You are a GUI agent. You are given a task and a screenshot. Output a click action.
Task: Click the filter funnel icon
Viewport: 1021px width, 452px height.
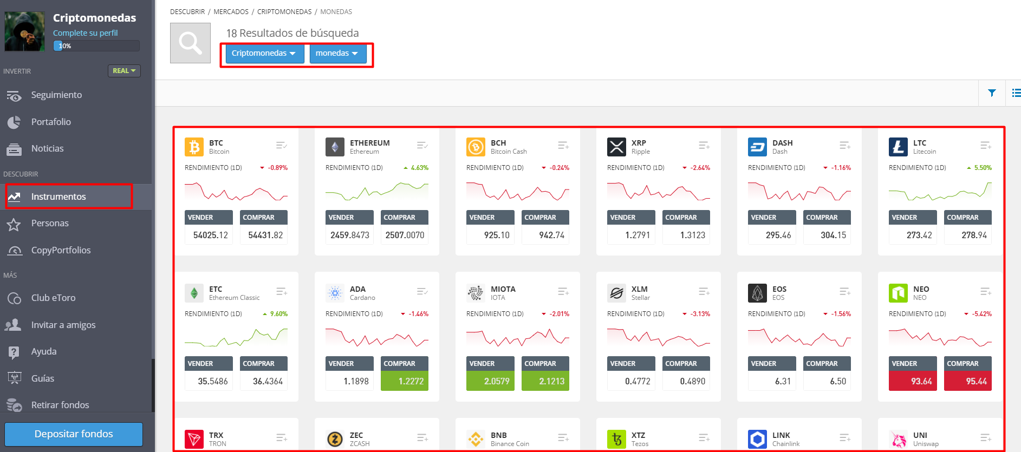[x=992, y=93]
